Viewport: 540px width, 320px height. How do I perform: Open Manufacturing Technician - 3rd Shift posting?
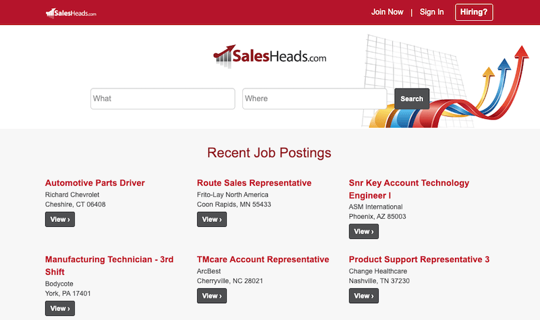click(109, 265)
